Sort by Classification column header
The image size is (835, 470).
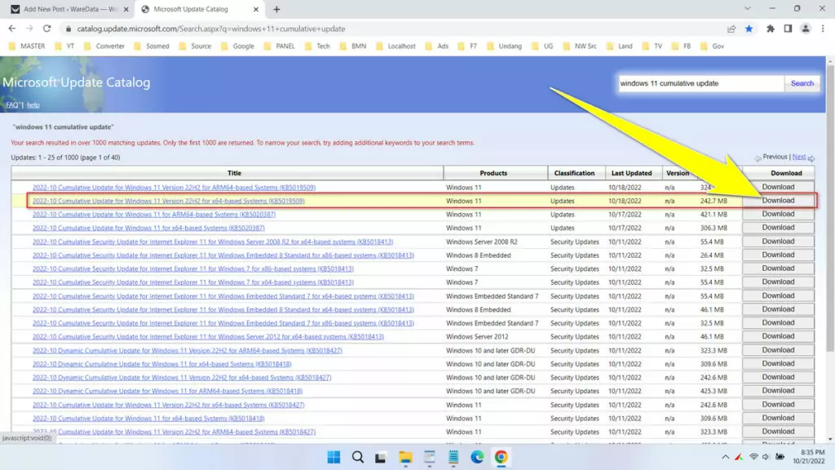(x=574, y=173)
